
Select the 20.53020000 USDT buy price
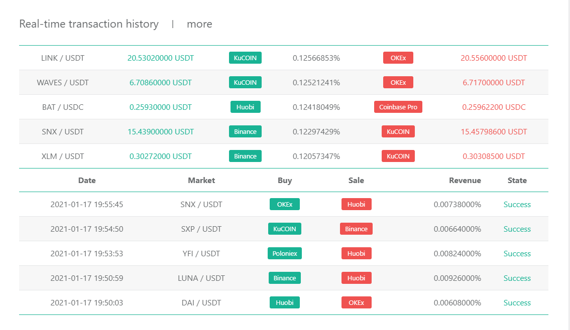pos(161,58)
